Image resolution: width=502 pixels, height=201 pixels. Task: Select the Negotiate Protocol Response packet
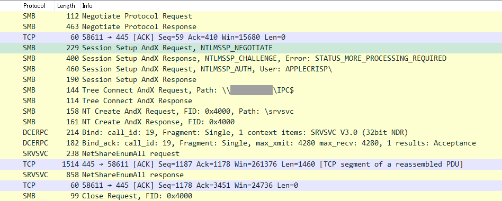coord(251,27)
